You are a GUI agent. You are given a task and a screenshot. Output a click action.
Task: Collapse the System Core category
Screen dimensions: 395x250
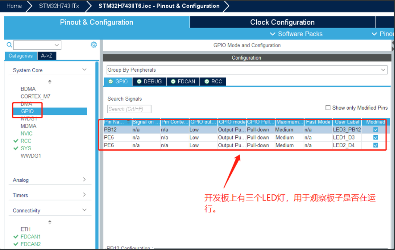(84, 70)
